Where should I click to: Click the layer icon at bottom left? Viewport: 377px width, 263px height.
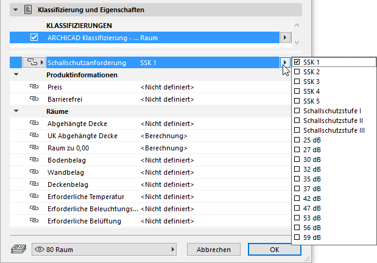[x=19, y=249]
